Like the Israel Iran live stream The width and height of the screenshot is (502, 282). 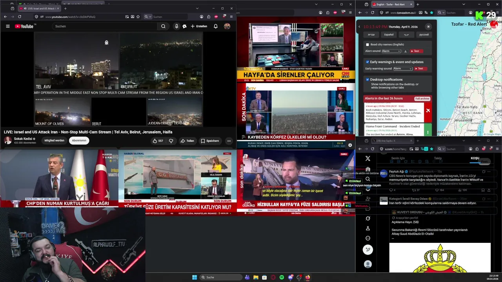click(x=158, y=141)
